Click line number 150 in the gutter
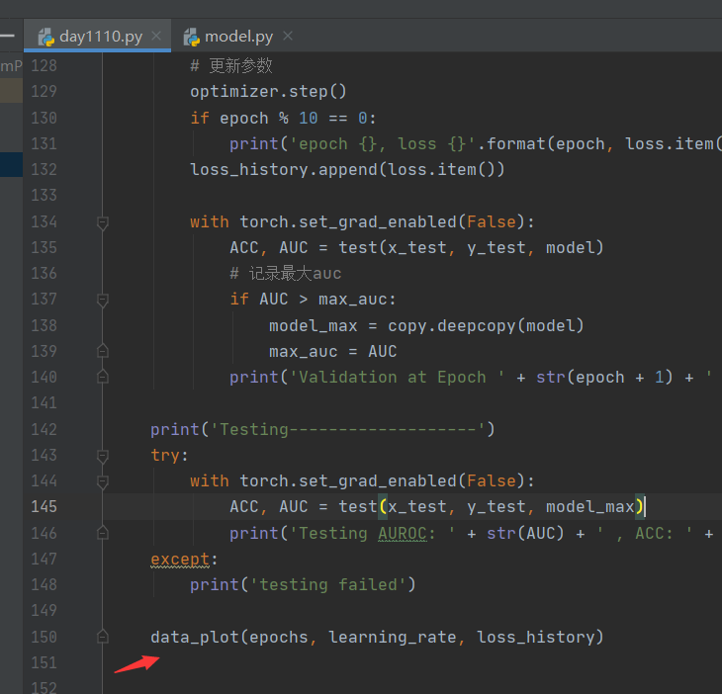The width and height of the screenshot is (722, 694). pos(45,637)
